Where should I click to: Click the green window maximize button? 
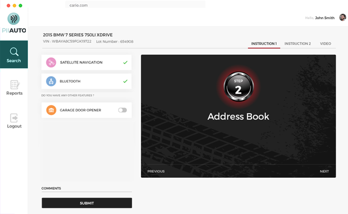[20, 6]
